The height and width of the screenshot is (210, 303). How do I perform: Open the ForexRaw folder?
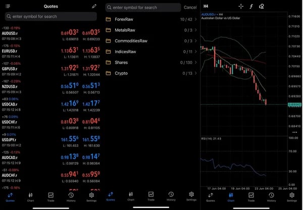point(151,19)
